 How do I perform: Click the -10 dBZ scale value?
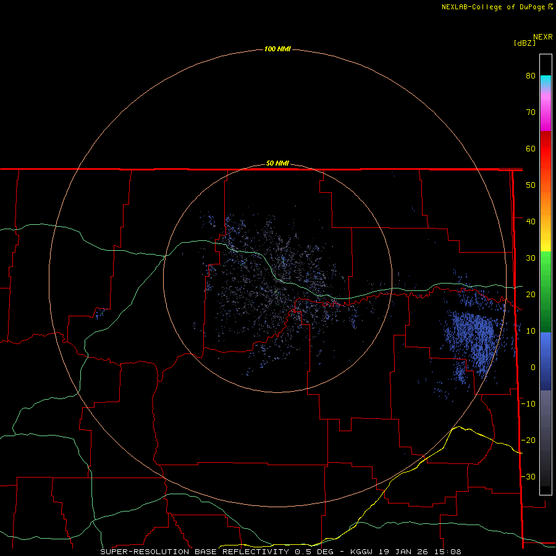[x=528, y=404]
